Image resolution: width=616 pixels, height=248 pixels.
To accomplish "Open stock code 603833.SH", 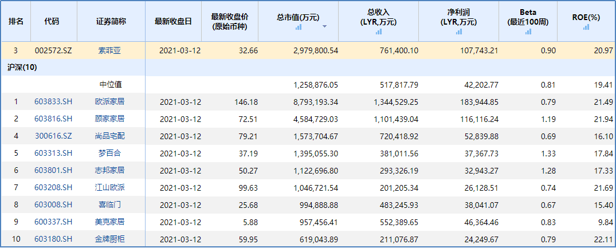I will tap(53, 102).
